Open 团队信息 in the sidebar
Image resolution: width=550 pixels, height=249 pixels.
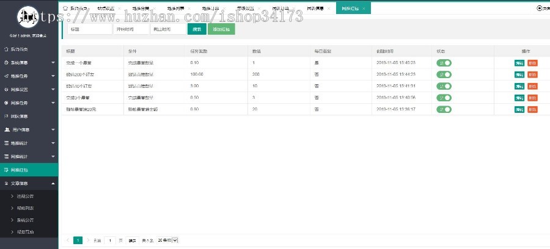coord(29,117)
